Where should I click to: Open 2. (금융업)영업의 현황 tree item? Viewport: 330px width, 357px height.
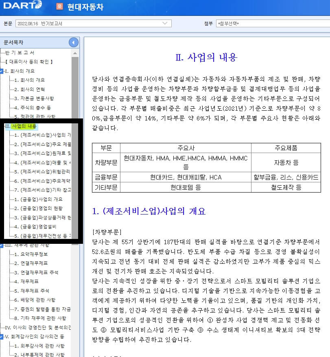[x=38, y=208]
